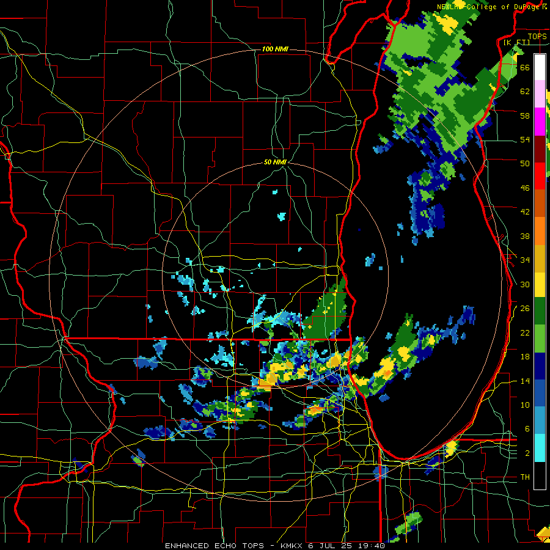The image size is (550, 550).
Task: Click the light blue swatch near 6
Action: tap(540, 420)
